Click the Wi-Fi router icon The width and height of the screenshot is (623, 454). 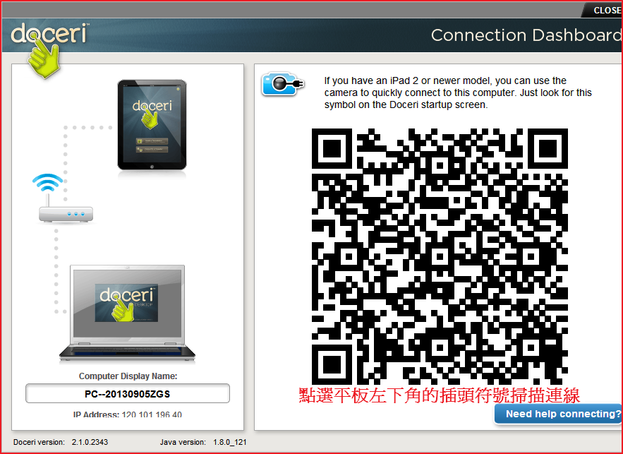(65, 198)
